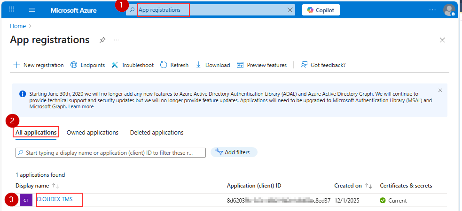Open the hamburger portal menu
This screenshot has height=211, width=462.
pyautogui.click(x=32, y=10)
